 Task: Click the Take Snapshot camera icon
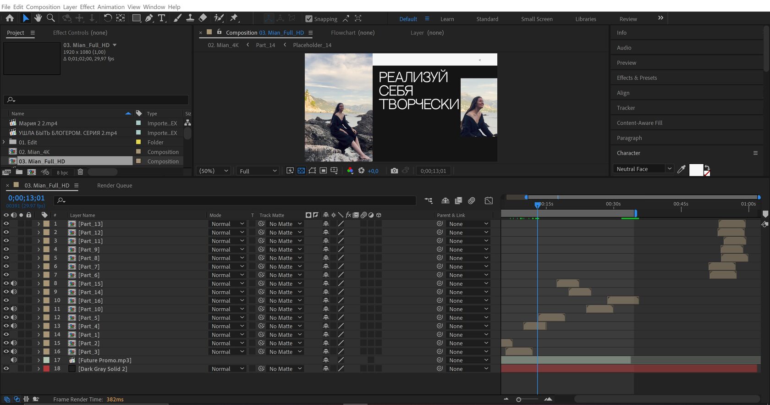(x=394, y=171)
